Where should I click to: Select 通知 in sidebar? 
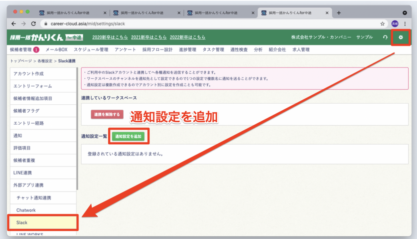tap(43, 136)
